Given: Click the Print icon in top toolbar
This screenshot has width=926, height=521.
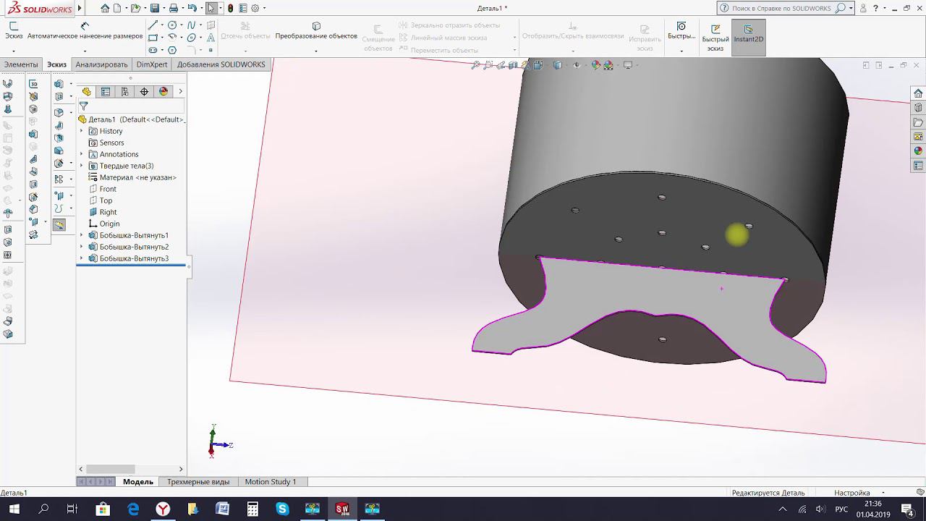Looking at the screenshot, I should tap(173, 9).
